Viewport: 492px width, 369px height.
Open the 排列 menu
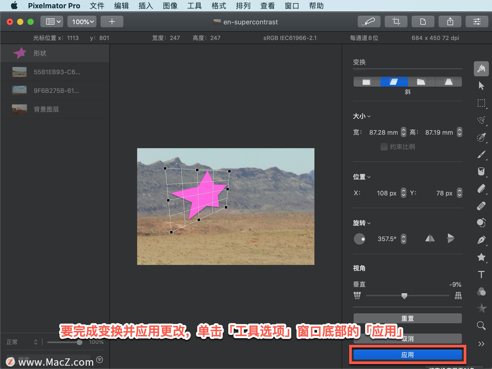[x=243, y=6]
